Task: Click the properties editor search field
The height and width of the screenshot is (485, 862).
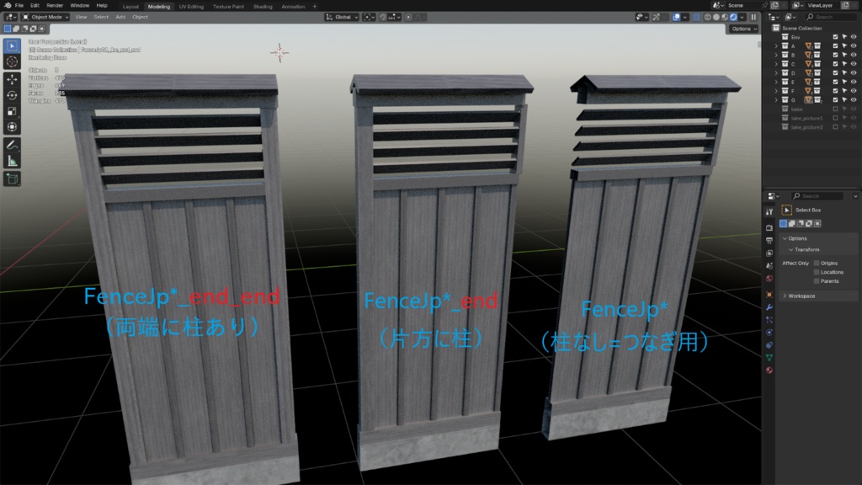Action: (817, 195)
